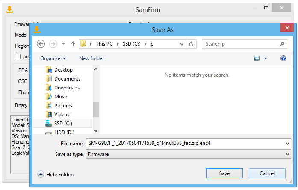Select Videos in the folder tree

(x=62, y=115)
